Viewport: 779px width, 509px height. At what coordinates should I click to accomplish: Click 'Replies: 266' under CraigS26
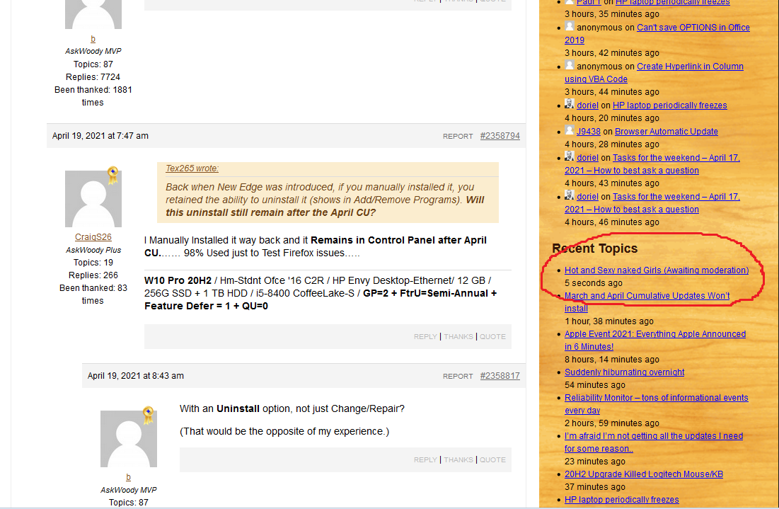tap(93, 275)
